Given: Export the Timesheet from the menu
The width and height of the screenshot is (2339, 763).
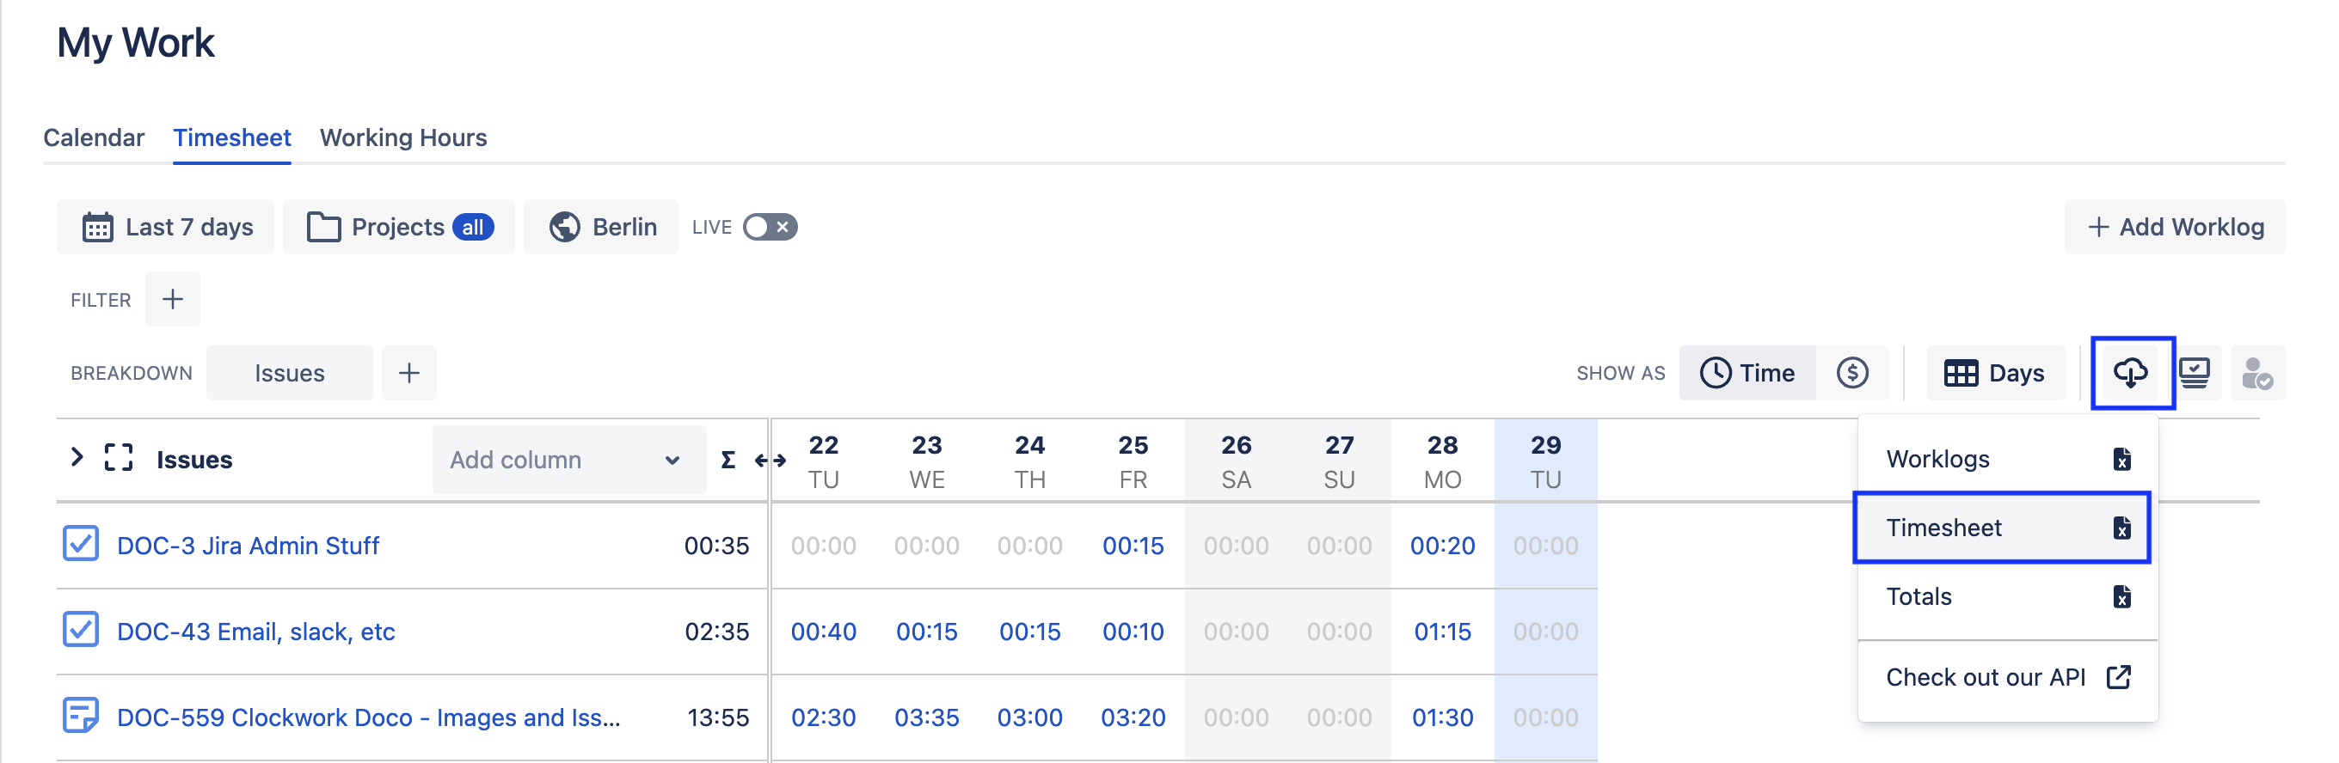Looking at the screenshot, I should point(1943,527).
